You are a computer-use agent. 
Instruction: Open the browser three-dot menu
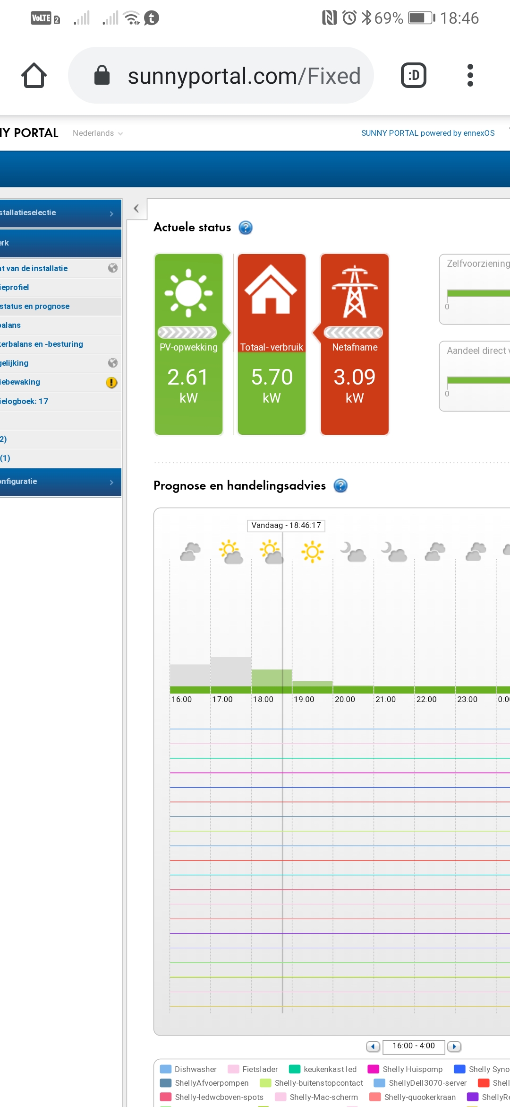click(x=469, y=76)
